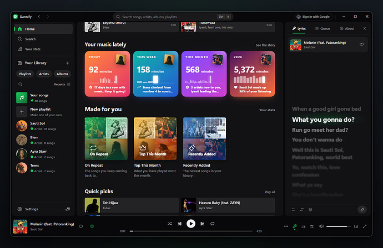Close the lyrics side panel
This screenshot has width=383, height=248.
pyautogui.click(x=365, y=28)
